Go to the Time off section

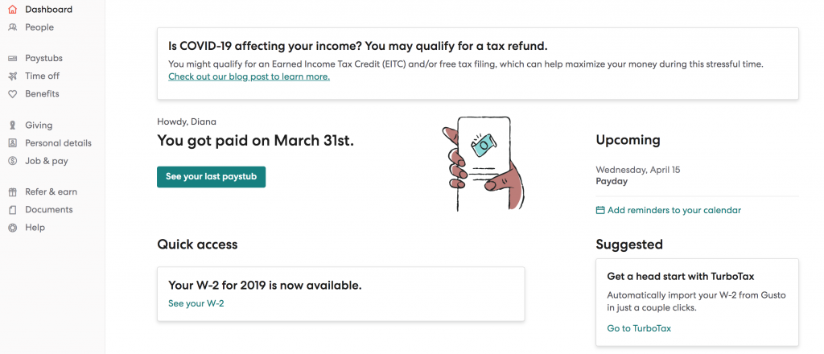43,76
